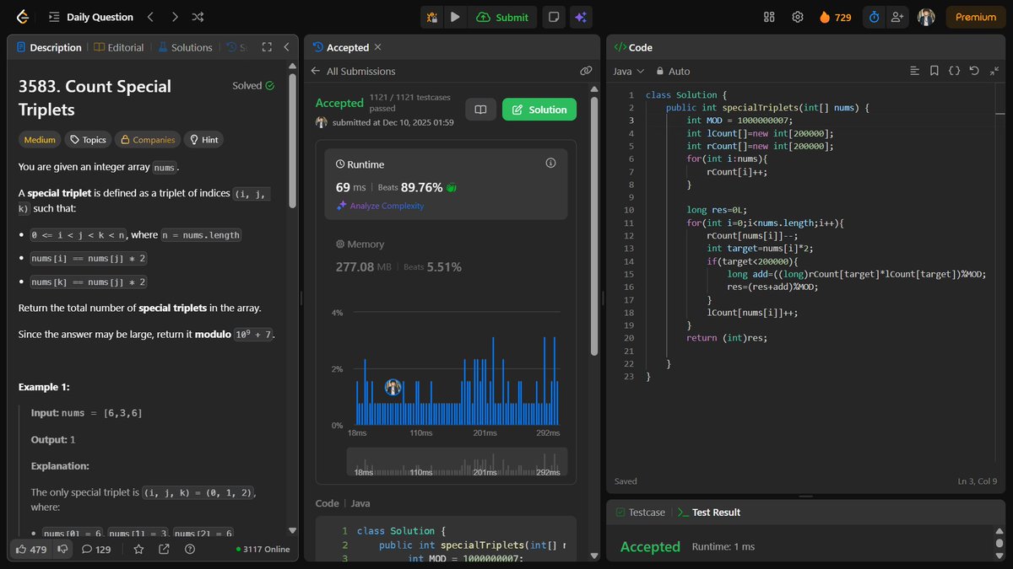Open the notes sticky icon
The image size is (1013, 569).
coord(554,17)
